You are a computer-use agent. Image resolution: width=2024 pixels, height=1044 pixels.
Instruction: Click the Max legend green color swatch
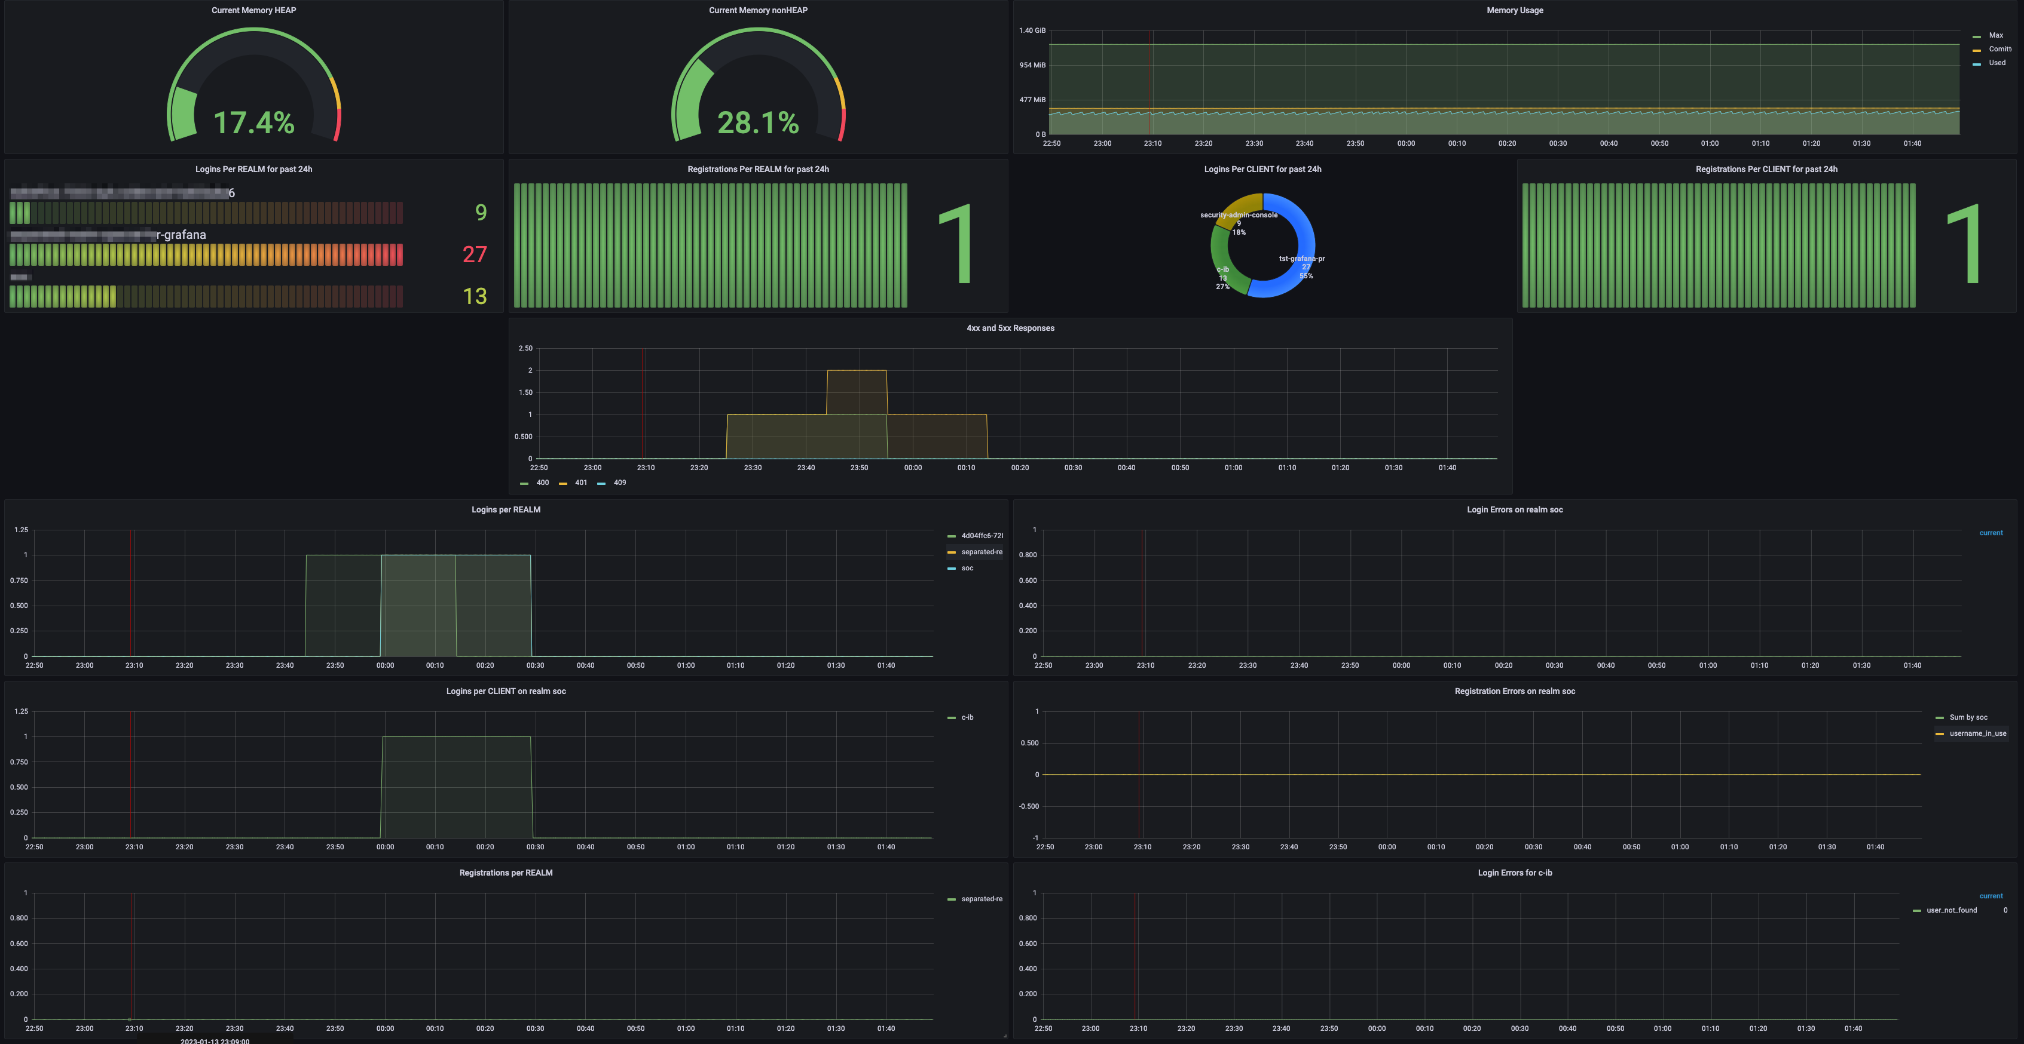[x=1976, y=36]
